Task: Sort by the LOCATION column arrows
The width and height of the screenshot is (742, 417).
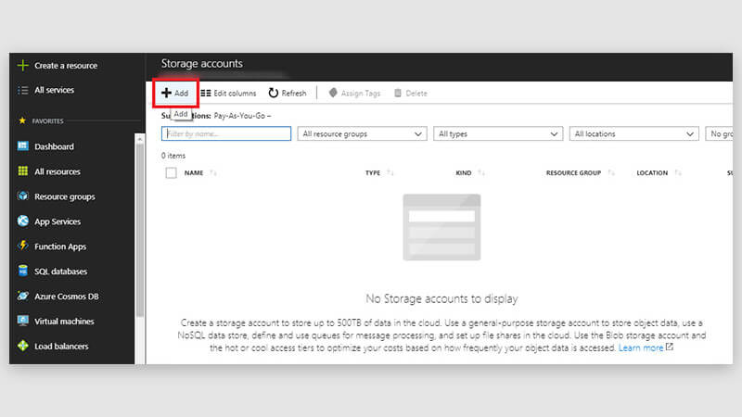Action: [678, 173]
